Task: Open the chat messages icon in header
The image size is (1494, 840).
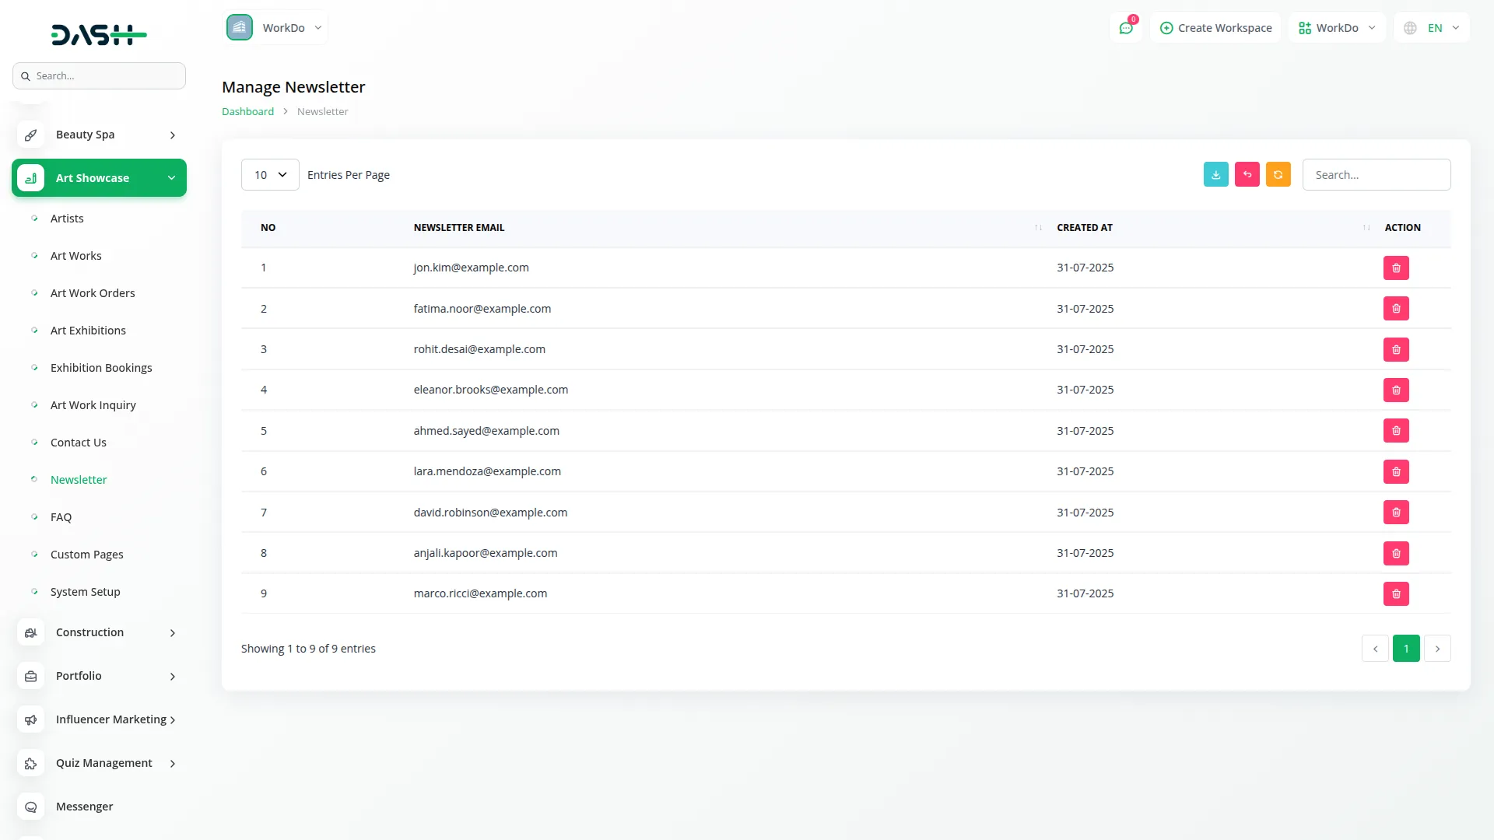Action: 1126,28
